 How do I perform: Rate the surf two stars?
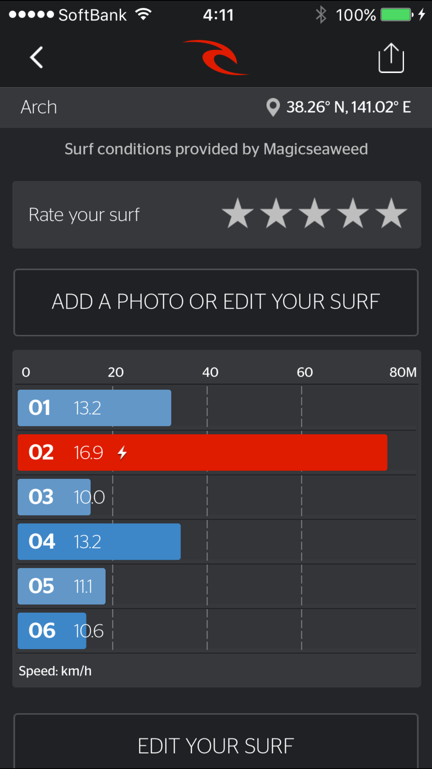pos(276,214)
